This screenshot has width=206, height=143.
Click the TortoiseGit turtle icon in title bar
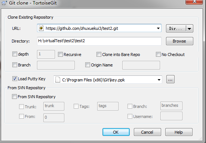pyautogui.click(x=4, y=3)
